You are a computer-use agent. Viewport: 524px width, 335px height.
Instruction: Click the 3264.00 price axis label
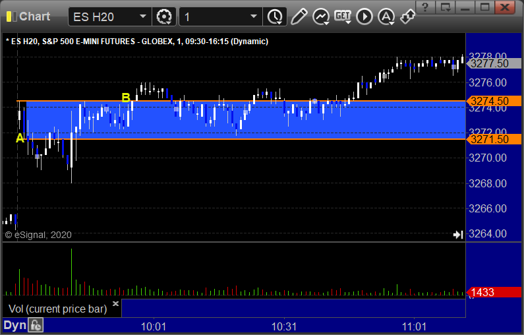point(488,233)
